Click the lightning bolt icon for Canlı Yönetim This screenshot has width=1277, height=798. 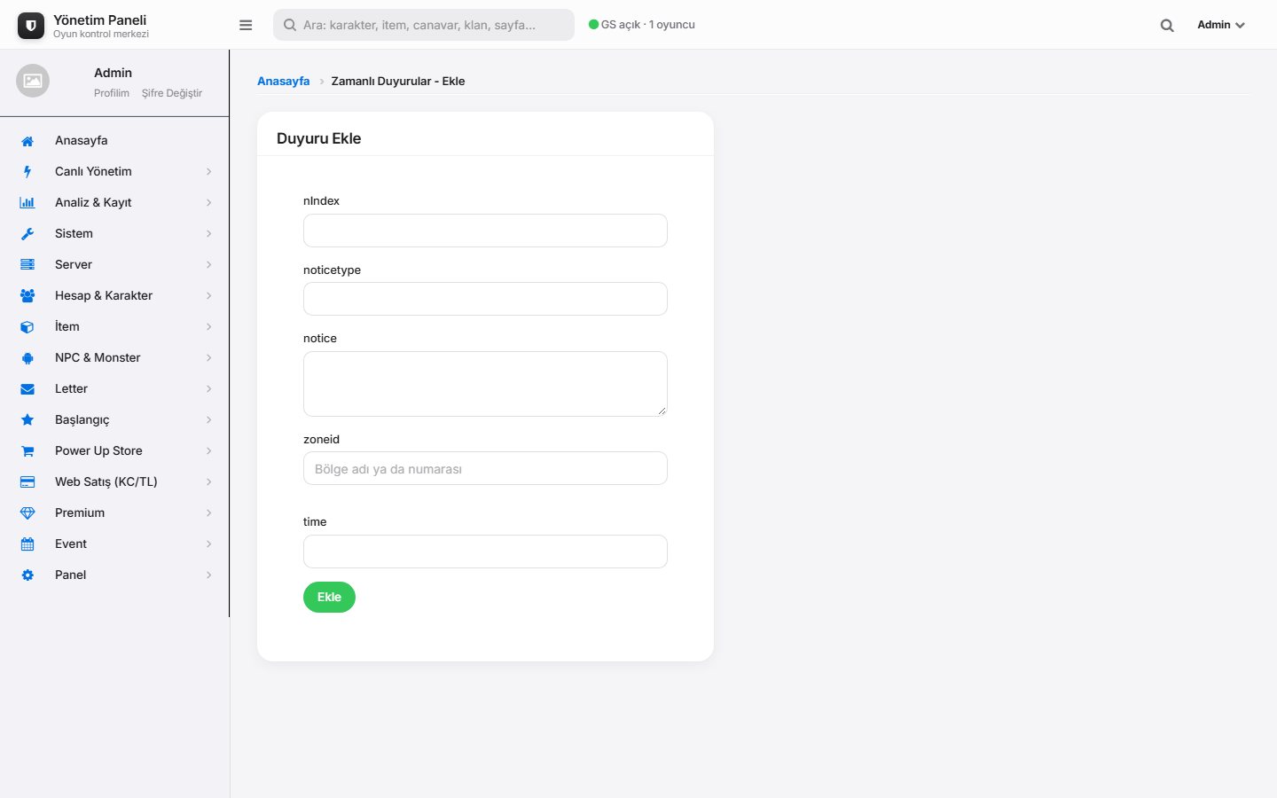(27, 172)
